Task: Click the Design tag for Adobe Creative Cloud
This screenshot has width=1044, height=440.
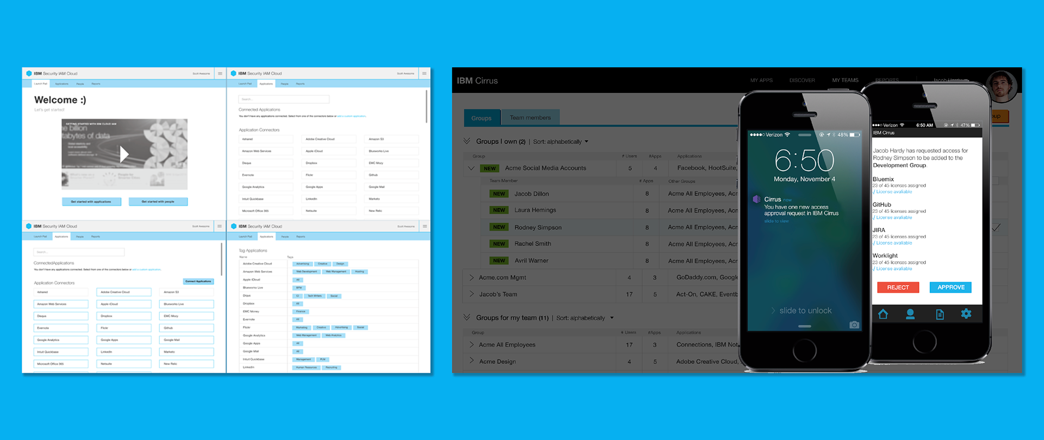Action: [340, 263]
